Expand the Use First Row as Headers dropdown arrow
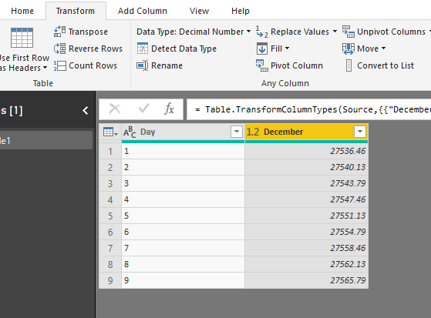The image size is (431, 318). click(x=45, y=68)
